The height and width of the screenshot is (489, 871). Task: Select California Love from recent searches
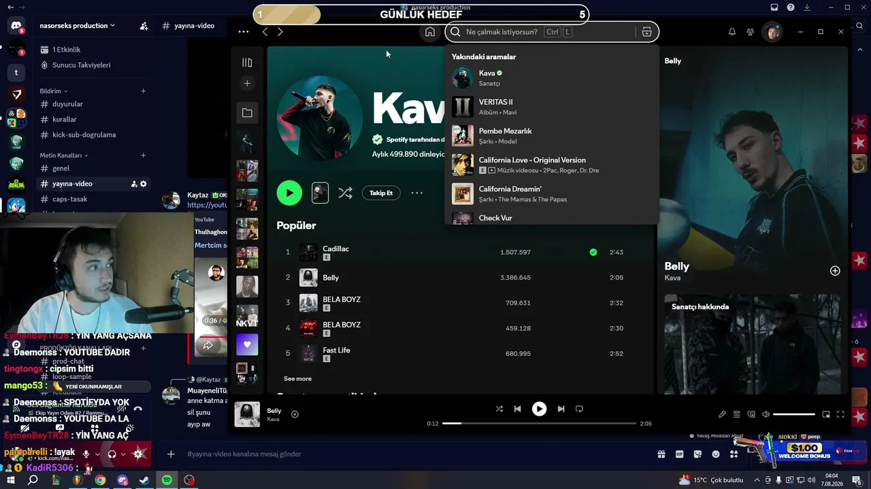(x=551, y=165)
